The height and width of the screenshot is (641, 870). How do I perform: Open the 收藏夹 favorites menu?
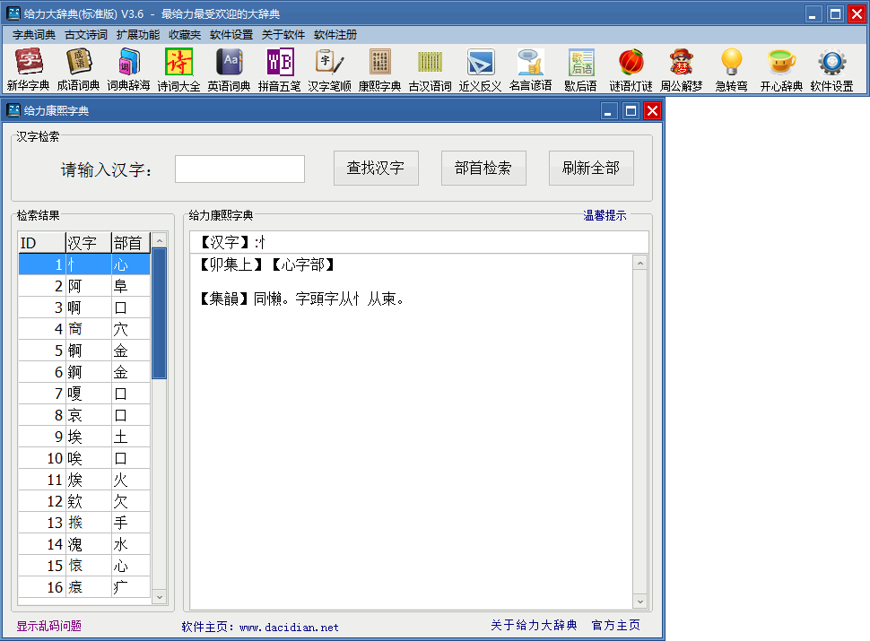click(x=185, y=35)
